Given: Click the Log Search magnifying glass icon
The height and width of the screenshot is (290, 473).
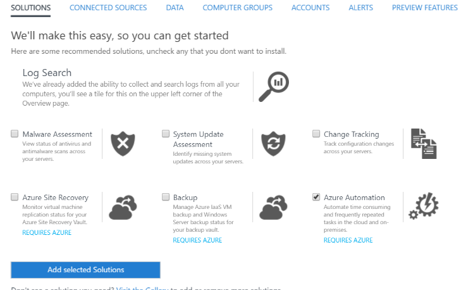Looking at the screenshot, I should (x=274, y=87).
